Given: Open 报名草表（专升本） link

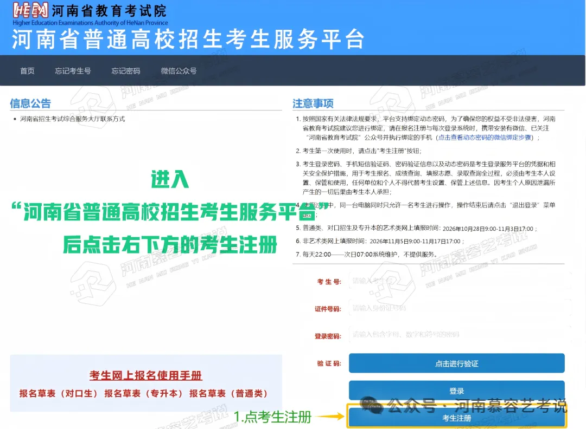Looking at the screenshot, I should 143,394.
